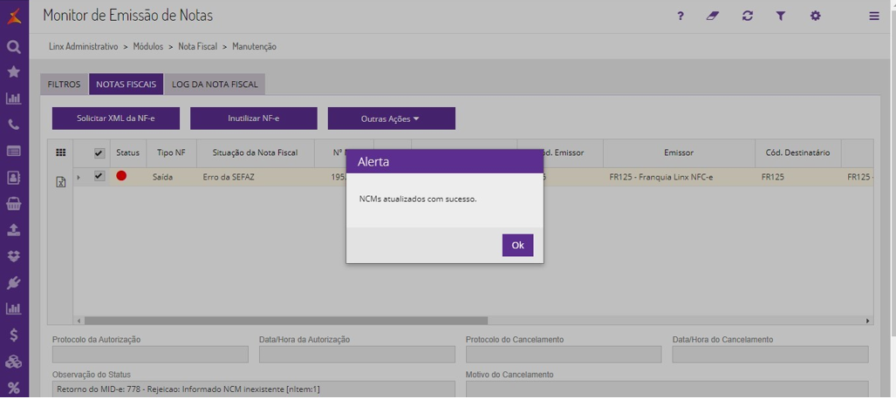
Task: Click the Data/Hora do Cancelamento field
Action: pyautogui.click(x=770, y=355)
